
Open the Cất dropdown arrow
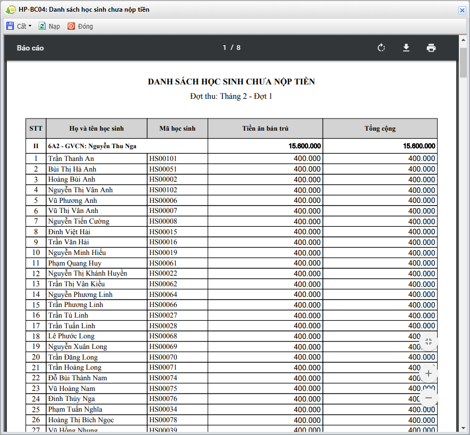click(x=30, y=26)
